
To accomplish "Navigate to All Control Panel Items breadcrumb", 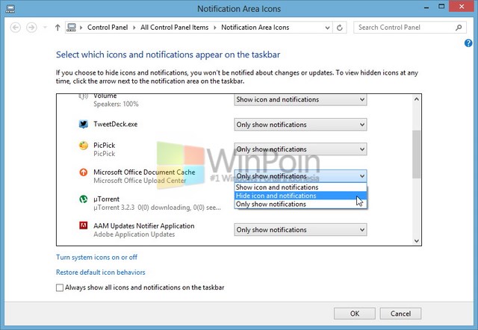I will tap(174, 28).
